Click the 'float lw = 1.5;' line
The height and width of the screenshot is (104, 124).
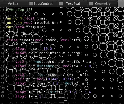point(32,96)
